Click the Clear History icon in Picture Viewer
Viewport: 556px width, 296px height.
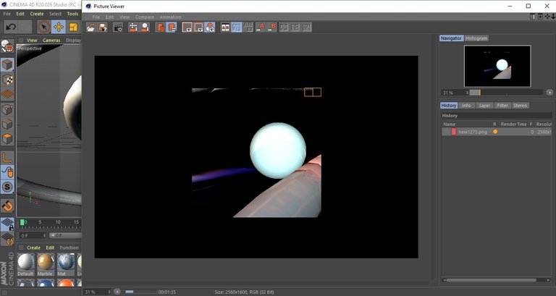(133, 28)
